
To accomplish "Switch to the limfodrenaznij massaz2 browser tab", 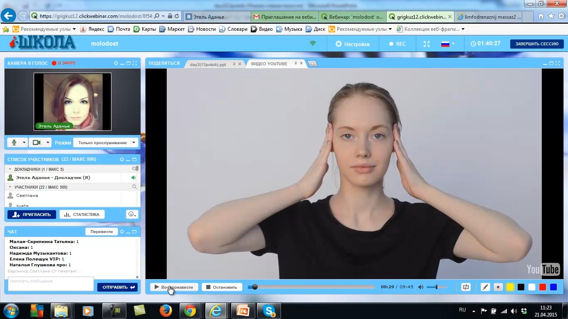I will click(488, 17).
